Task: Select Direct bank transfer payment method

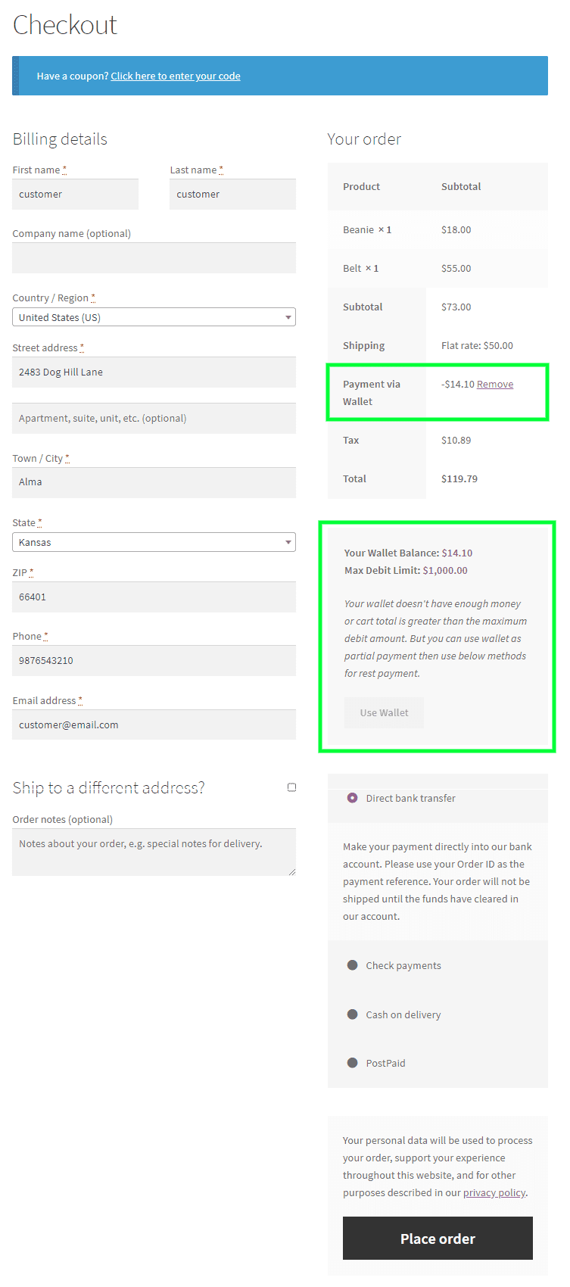Action: click(352, 797)
